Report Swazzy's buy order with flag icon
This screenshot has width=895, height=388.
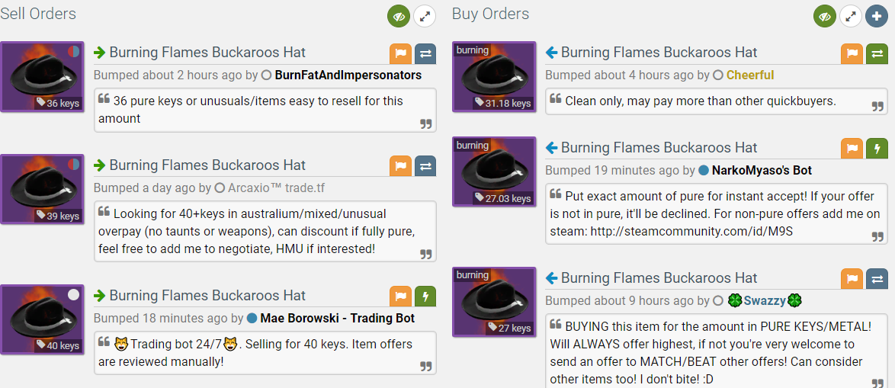click(852, 279)
